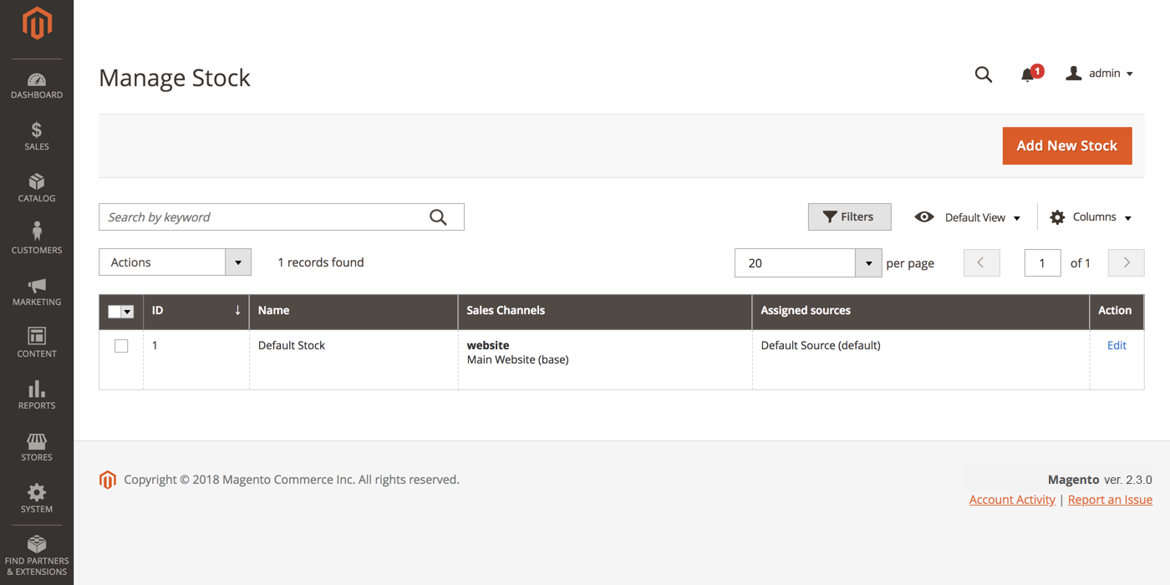The height and width of the screenshot is (585, 1170).
Task: Click the per page value field showing 20
Action: (x=795, y=263)
